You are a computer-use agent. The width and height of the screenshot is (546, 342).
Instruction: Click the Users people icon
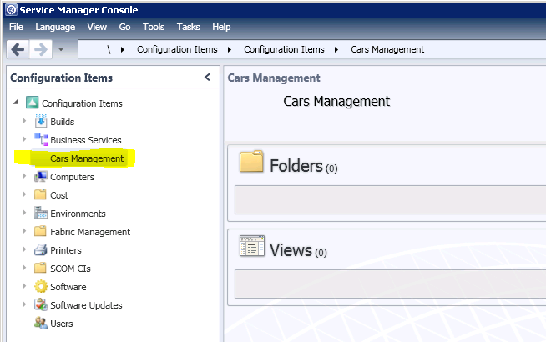[x=40, y=324]
